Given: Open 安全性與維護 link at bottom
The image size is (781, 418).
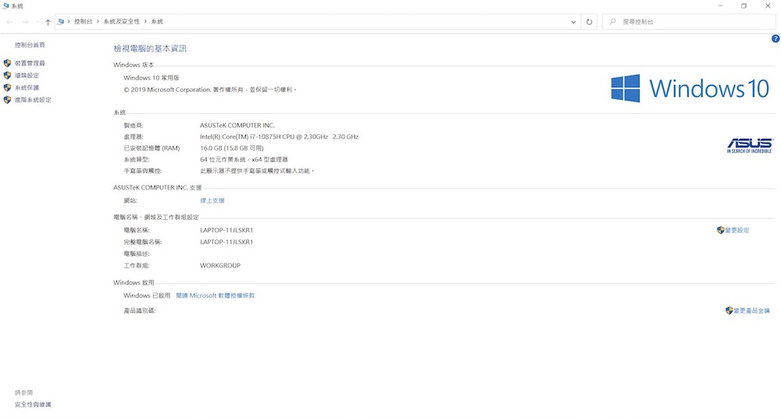Looking at the screenshot, I should click(x=33, y=405).
